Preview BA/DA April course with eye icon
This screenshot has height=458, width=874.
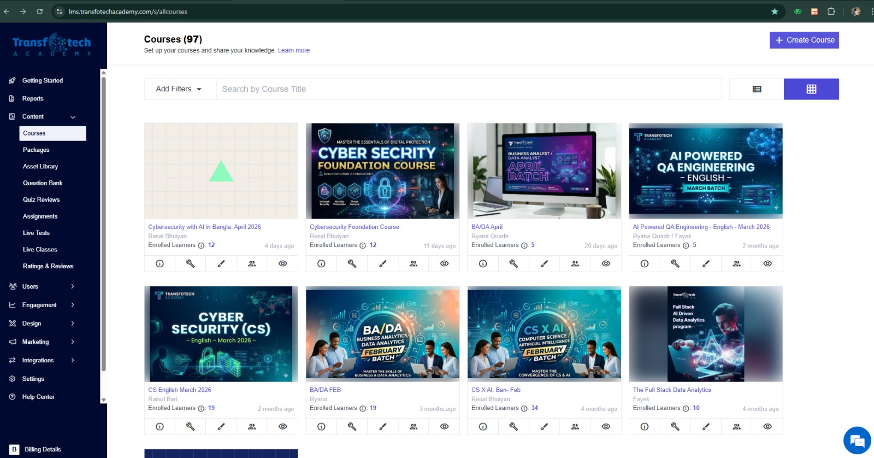pos(606,263)
